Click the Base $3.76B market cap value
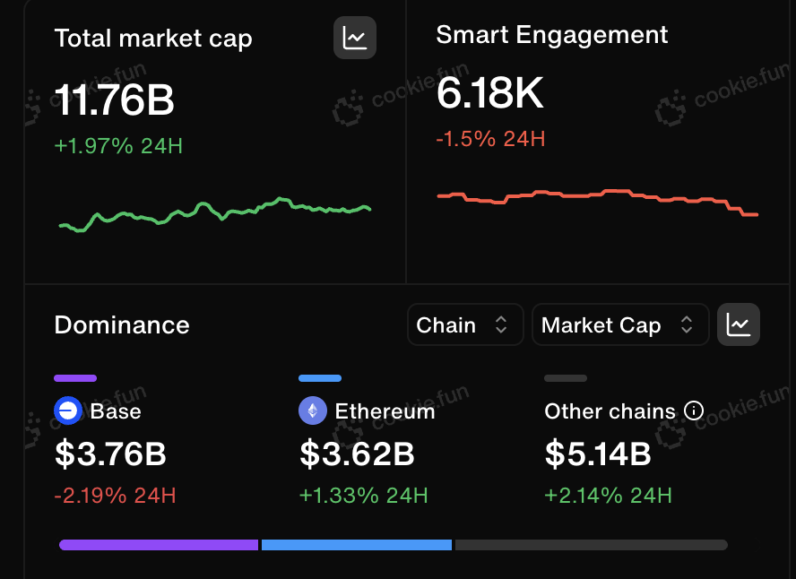 click(x=110, y=454)
